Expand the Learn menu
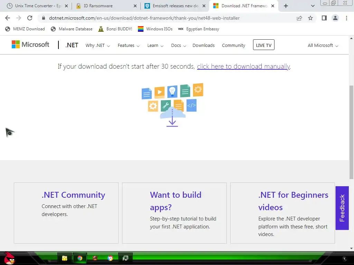This screenshot has height=265, width=354. click(x=155, y=46)
